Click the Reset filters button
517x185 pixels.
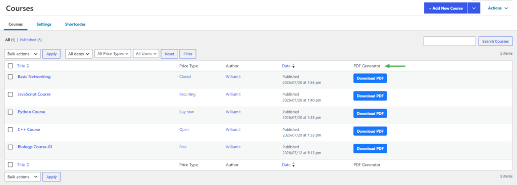pos(170,54)
